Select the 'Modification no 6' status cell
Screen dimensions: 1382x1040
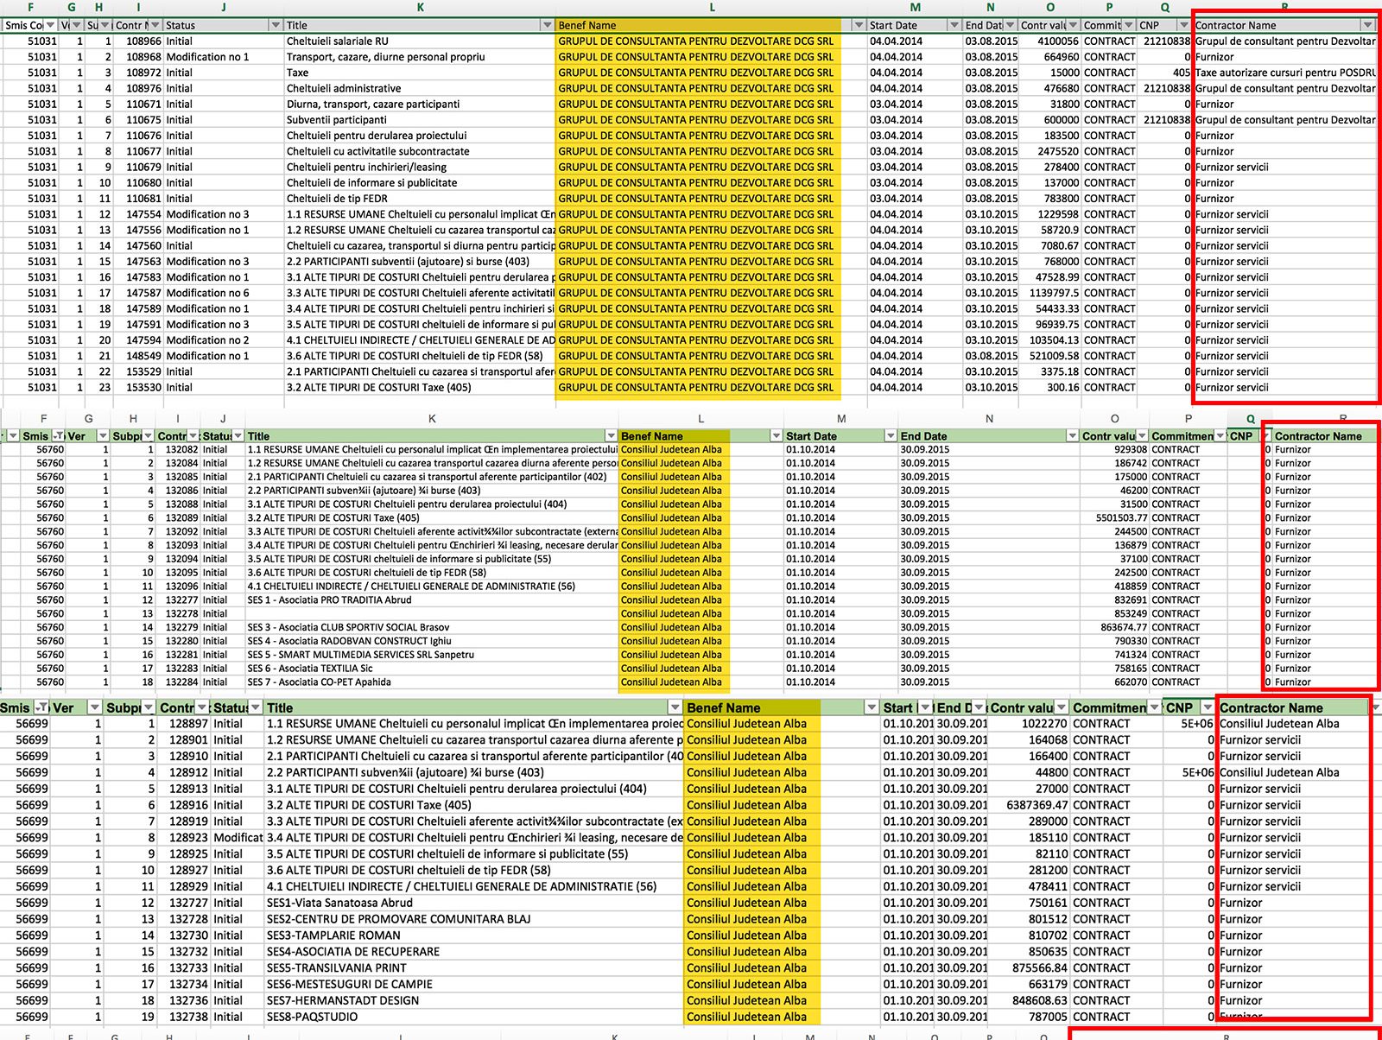pyautogui.click(x=207, y=293)
